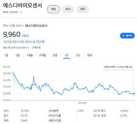
Task: Click the -6,750.00 (-40.39%) change text
Action: (17, 42)
